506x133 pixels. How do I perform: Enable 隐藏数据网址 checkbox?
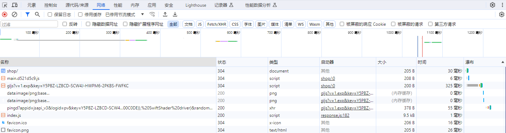[88, 24]
